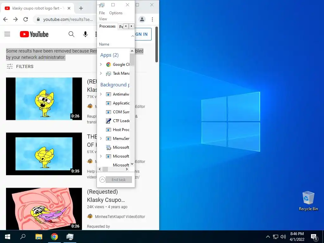Open a new Chrome tab

tap(81, 8)
